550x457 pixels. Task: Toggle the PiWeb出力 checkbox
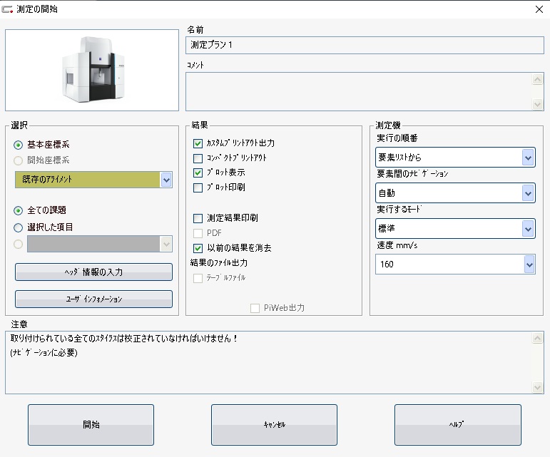point(255,308)
